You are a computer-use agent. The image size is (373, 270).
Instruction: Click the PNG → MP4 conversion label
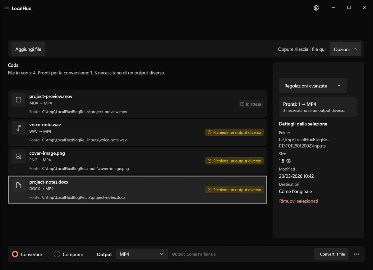(40, 160)
